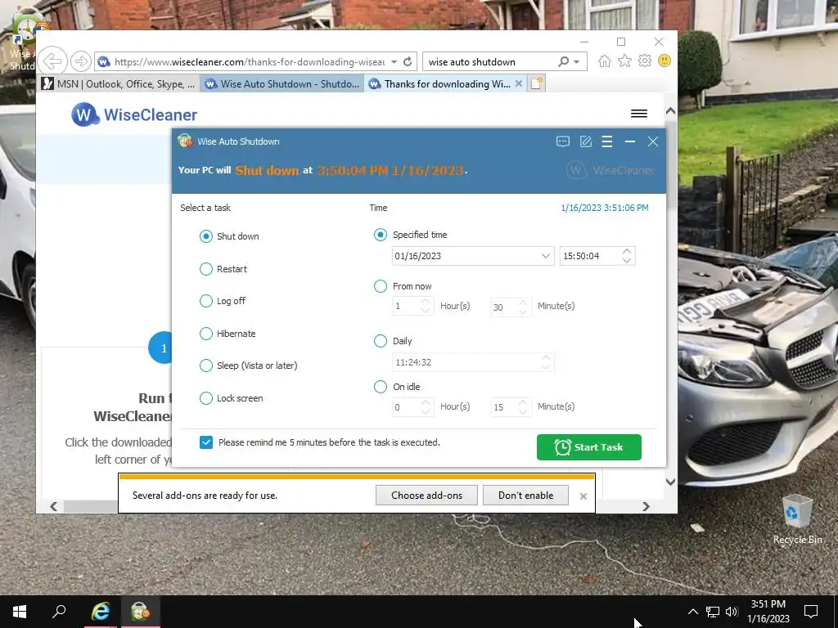Select the Specified time radio button
The width and height of the screenshot is (838, 628).
[x=381, y=235]
